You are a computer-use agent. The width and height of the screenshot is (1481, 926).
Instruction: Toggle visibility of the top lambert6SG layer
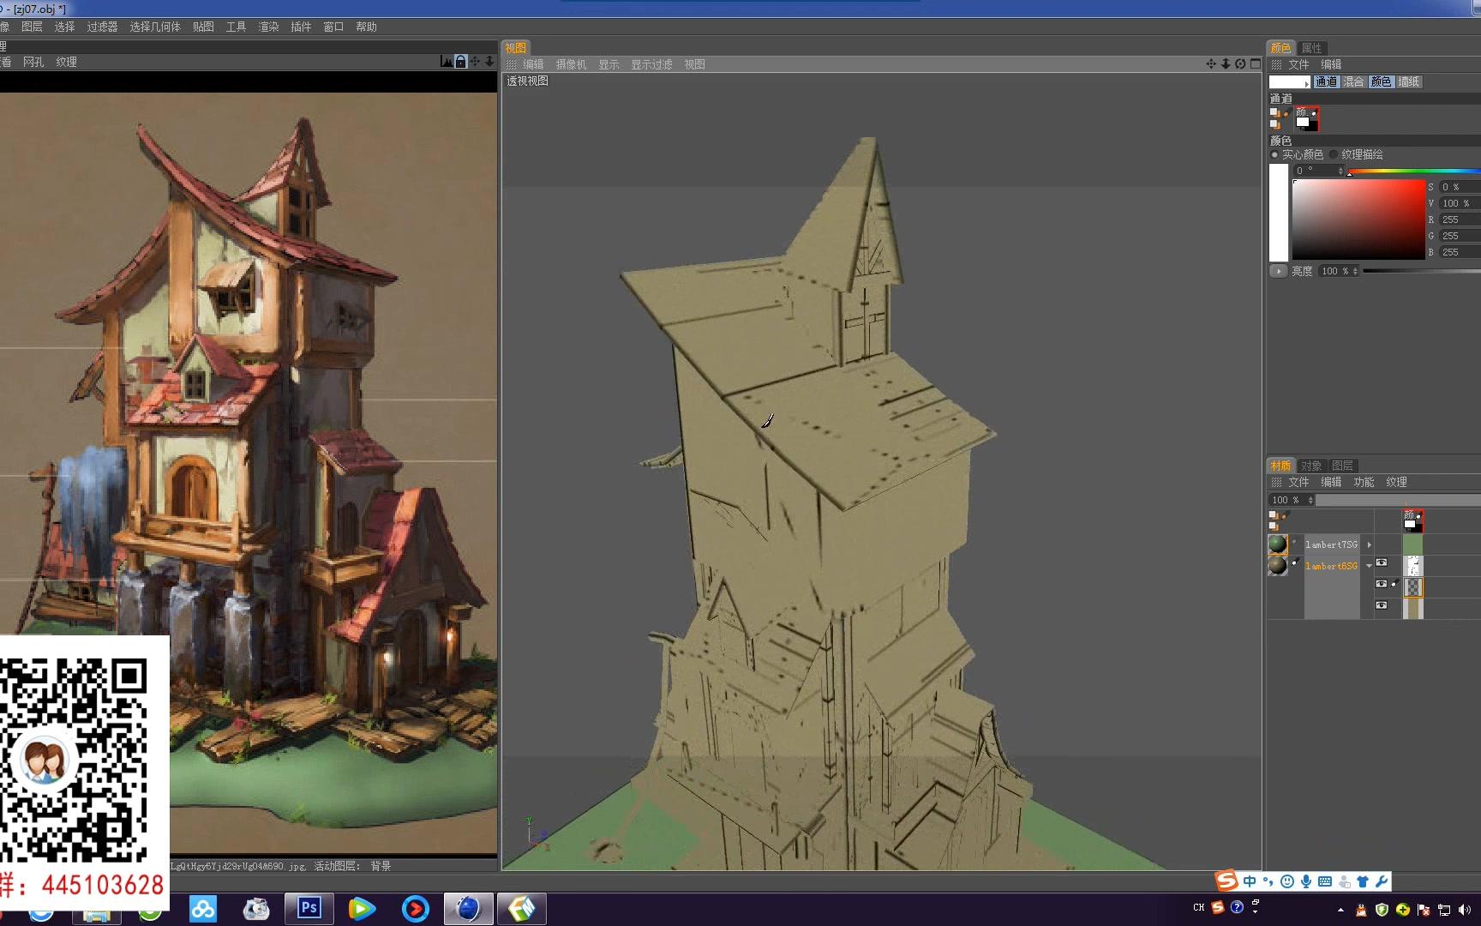1381,562
